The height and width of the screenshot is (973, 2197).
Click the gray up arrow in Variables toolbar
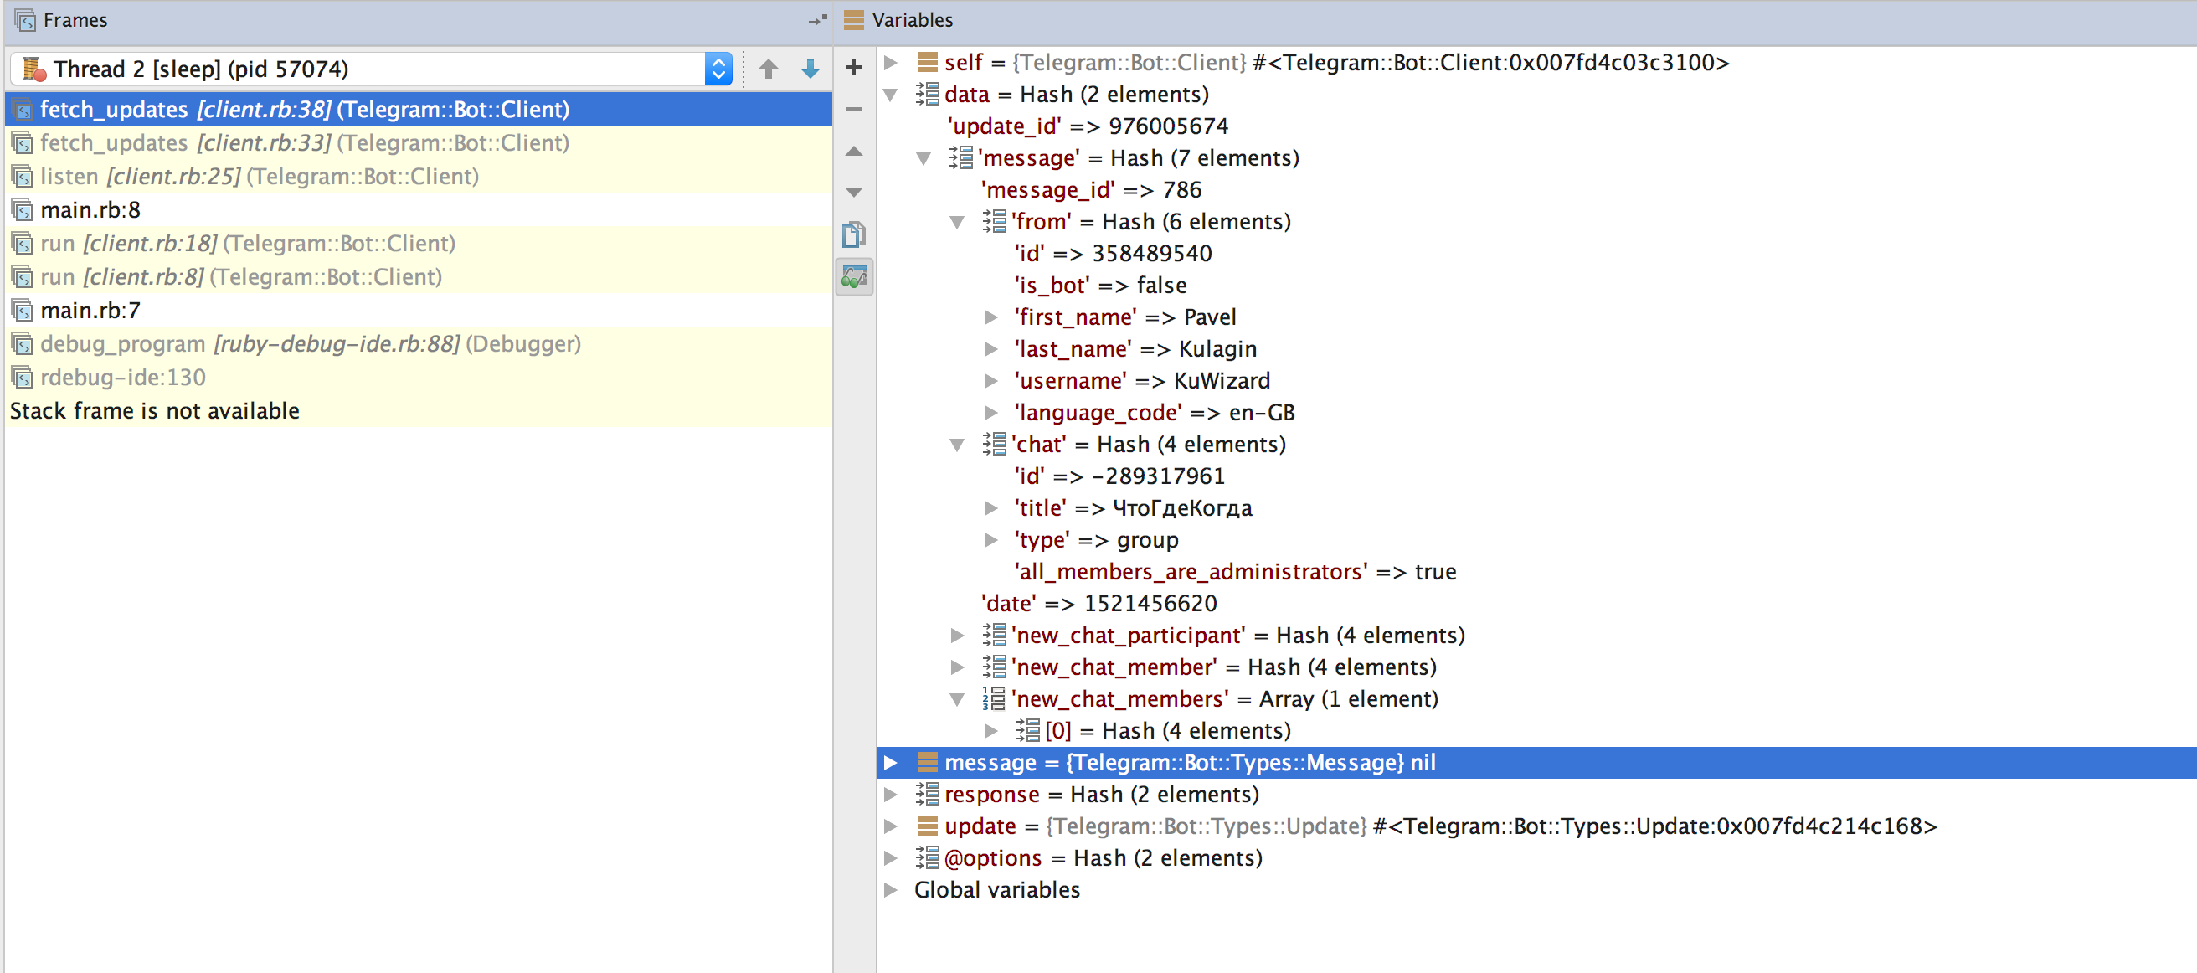(853, 151)
